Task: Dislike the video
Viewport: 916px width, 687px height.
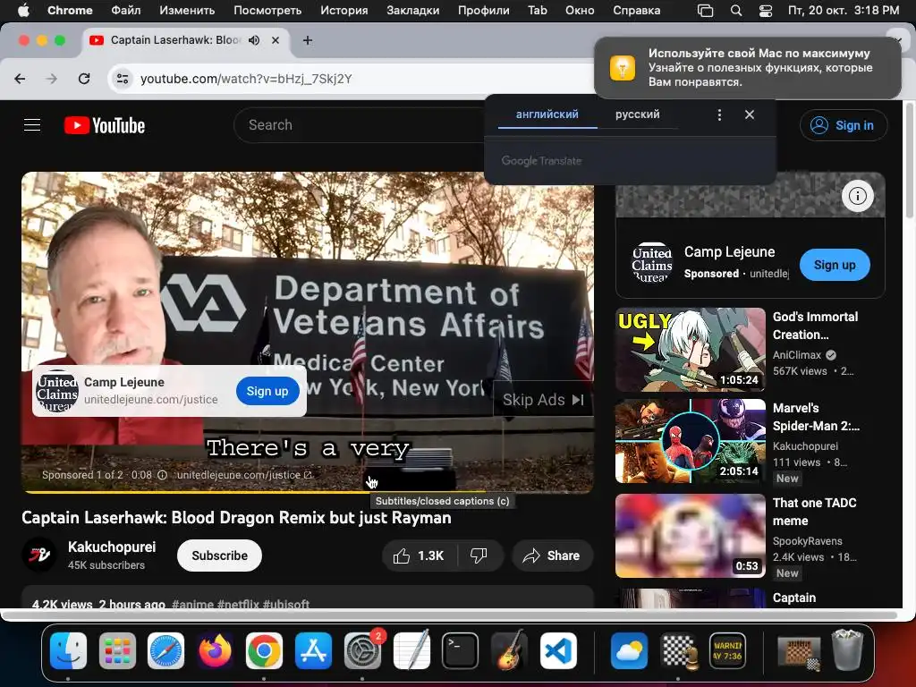Action: tap(479, 556)
